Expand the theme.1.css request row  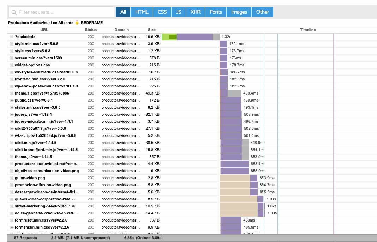[x=12, y=93]
